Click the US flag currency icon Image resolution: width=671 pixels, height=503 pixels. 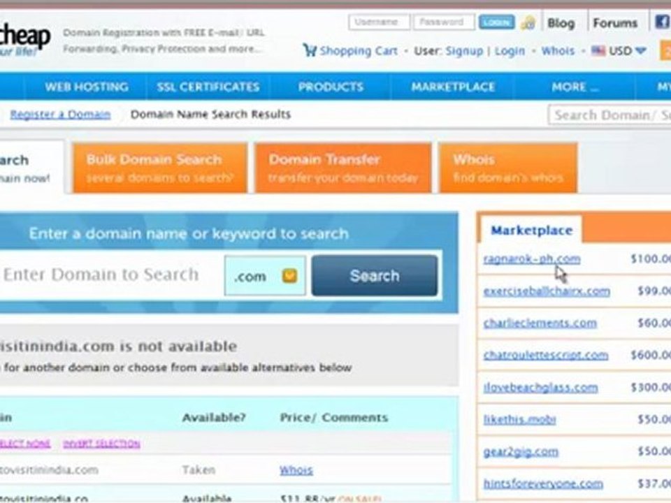pyautogui.click(x=598, y=51)
